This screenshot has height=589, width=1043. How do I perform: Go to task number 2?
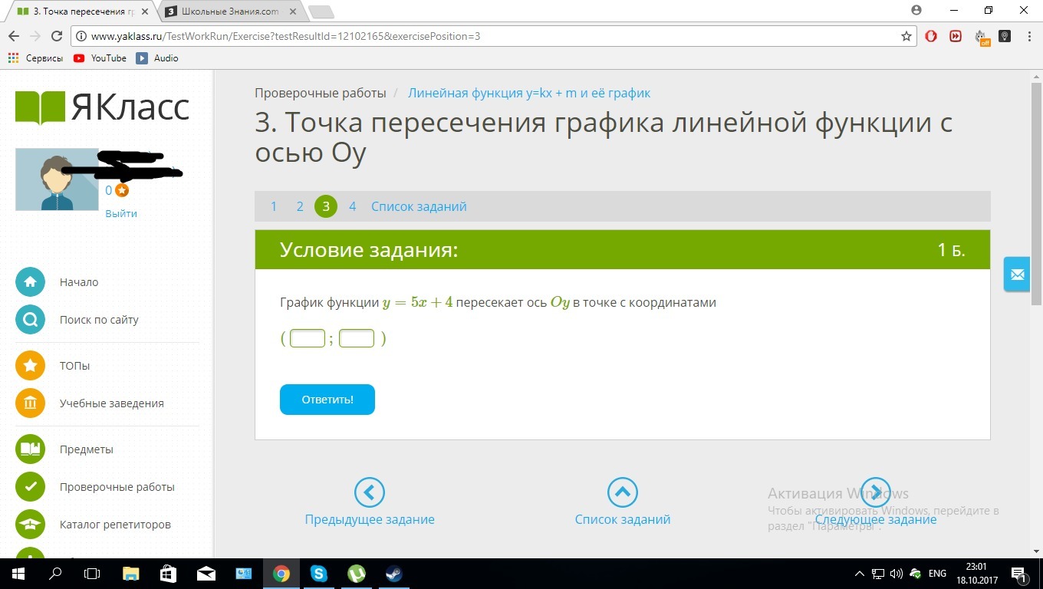click(300, 206)
